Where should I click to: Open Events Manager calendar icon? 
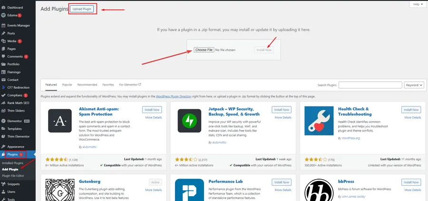3,26
